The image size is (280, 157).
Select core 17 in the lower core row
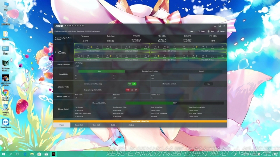pyautogui.click(x=79, y=57)
